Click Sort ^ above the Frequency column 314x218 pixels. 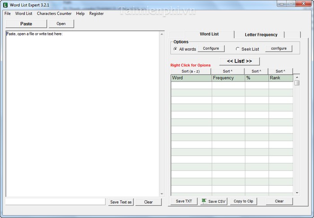click(228, 71)
